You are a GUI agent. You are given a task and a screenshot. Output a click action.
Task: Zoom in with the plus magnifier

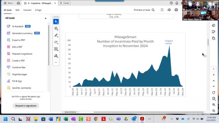pos(214,105)
